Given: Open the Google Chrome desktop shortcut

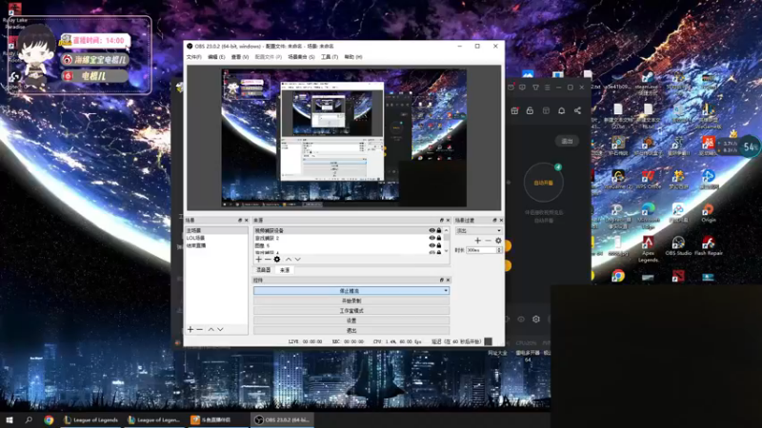Looking at the screenshot, I should click(x=618, y=276).
